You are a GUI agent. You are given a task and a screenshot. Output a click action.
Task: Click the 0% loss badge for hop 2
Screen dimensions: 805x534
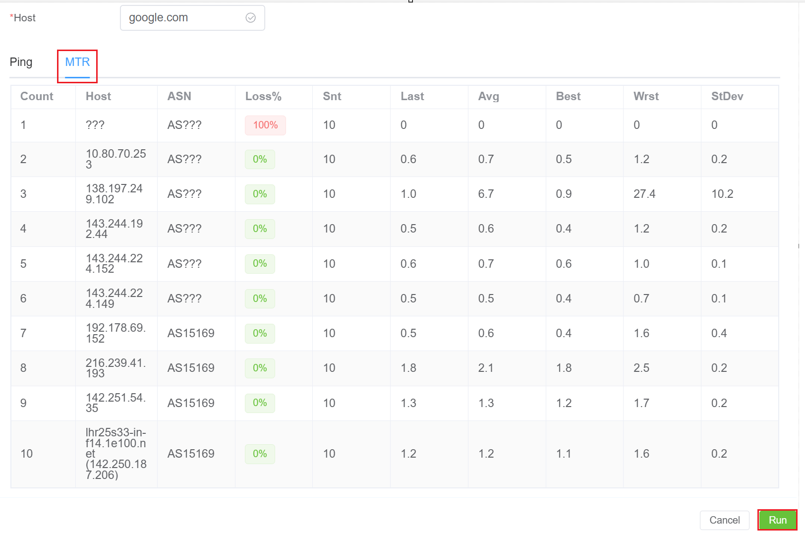tap(260, 160)
